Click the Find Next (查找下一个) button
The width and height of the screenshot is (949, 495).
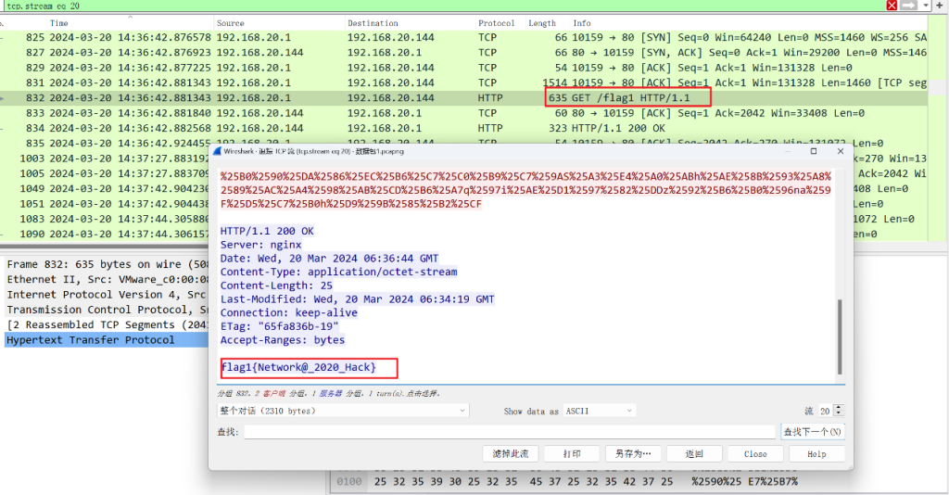coord(812,432)
